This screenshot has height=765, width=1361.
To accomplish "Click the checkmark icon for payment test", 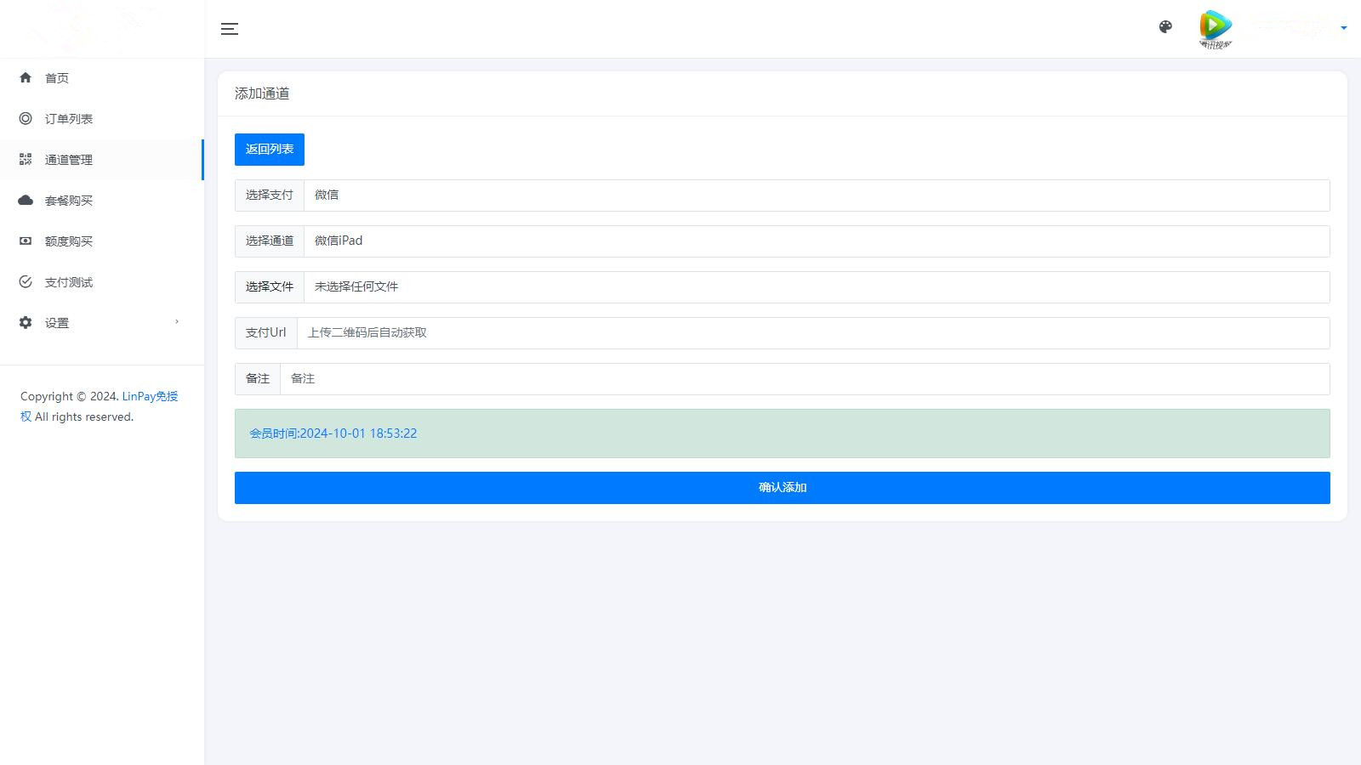I will click(26, 281).
